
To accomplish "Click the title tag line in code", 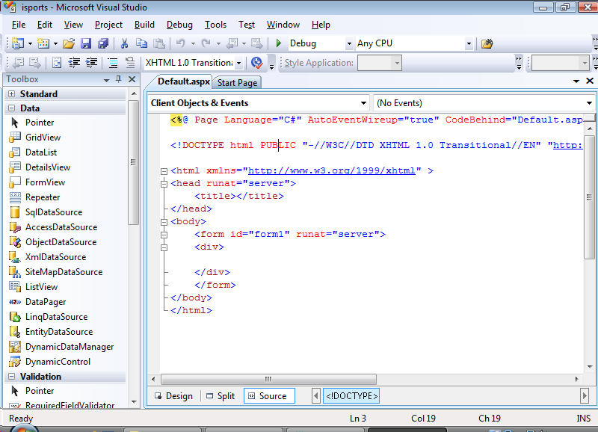I will (x=239, y=196).
